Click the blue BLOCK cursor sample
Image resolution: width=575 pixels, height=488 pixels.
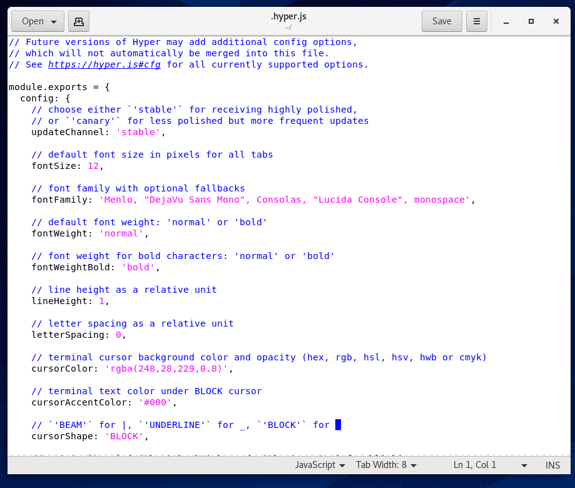pyautogui.click(x=338, y=425)
